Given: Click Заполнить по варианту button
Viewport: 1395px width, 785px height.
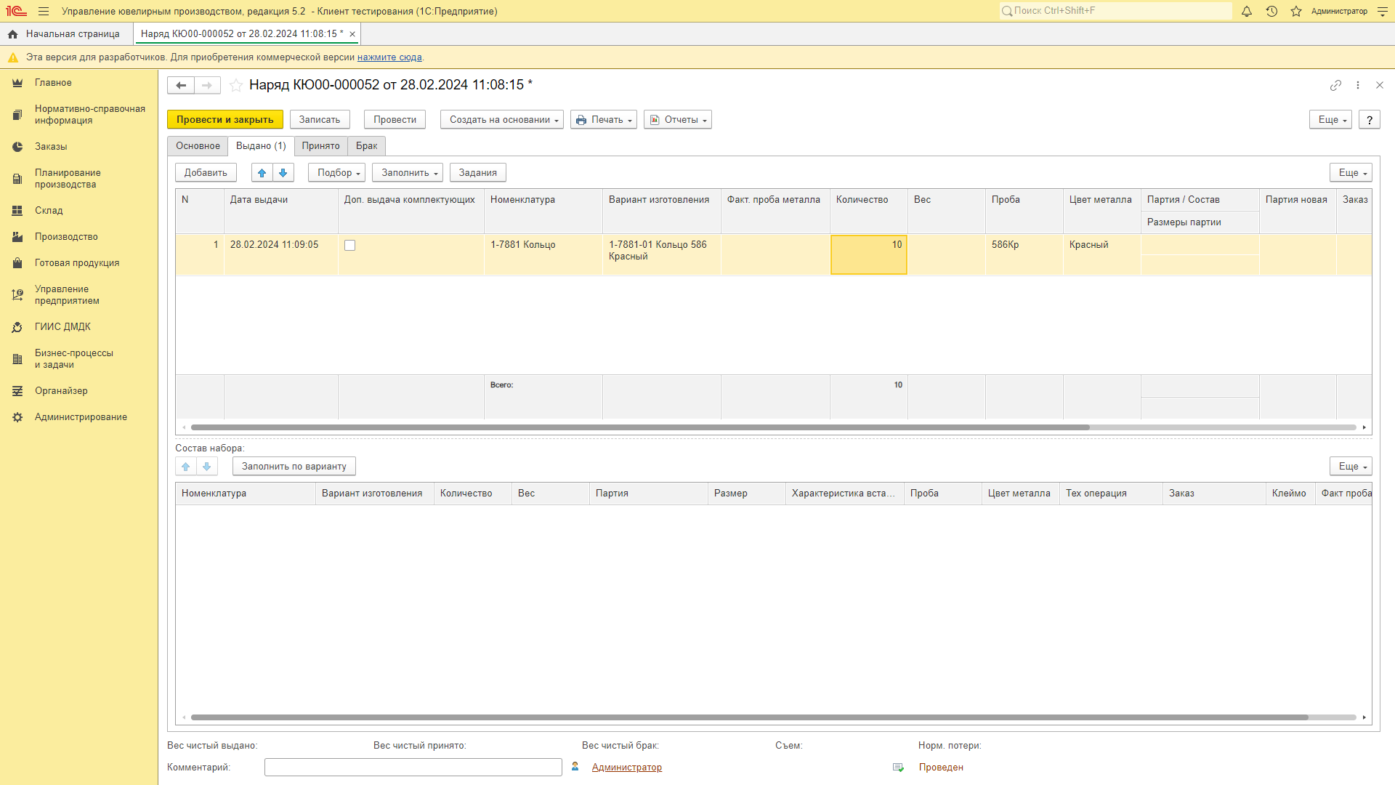Looking at the screenshot, I should point(294,466).
